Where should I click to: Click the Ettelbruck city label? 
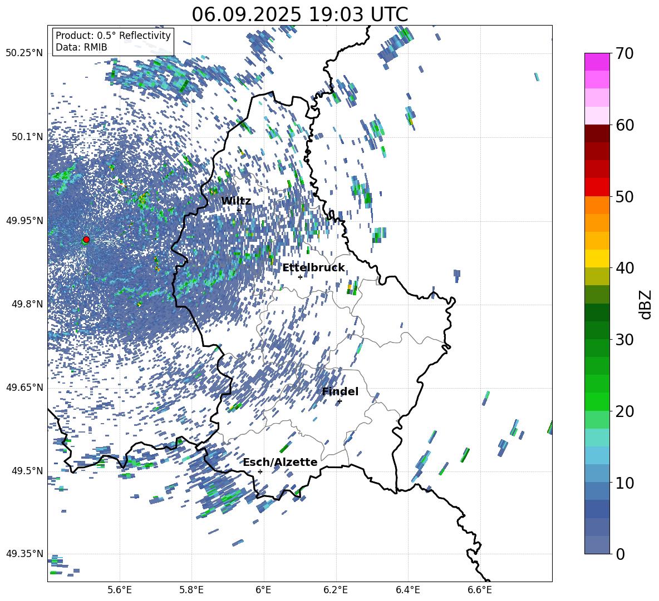(x=313, y=268)
